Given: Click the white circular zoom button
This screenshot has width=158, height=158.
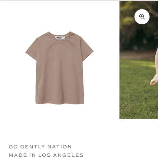Looking at the screenshot, I should click(x=142, y=17).
